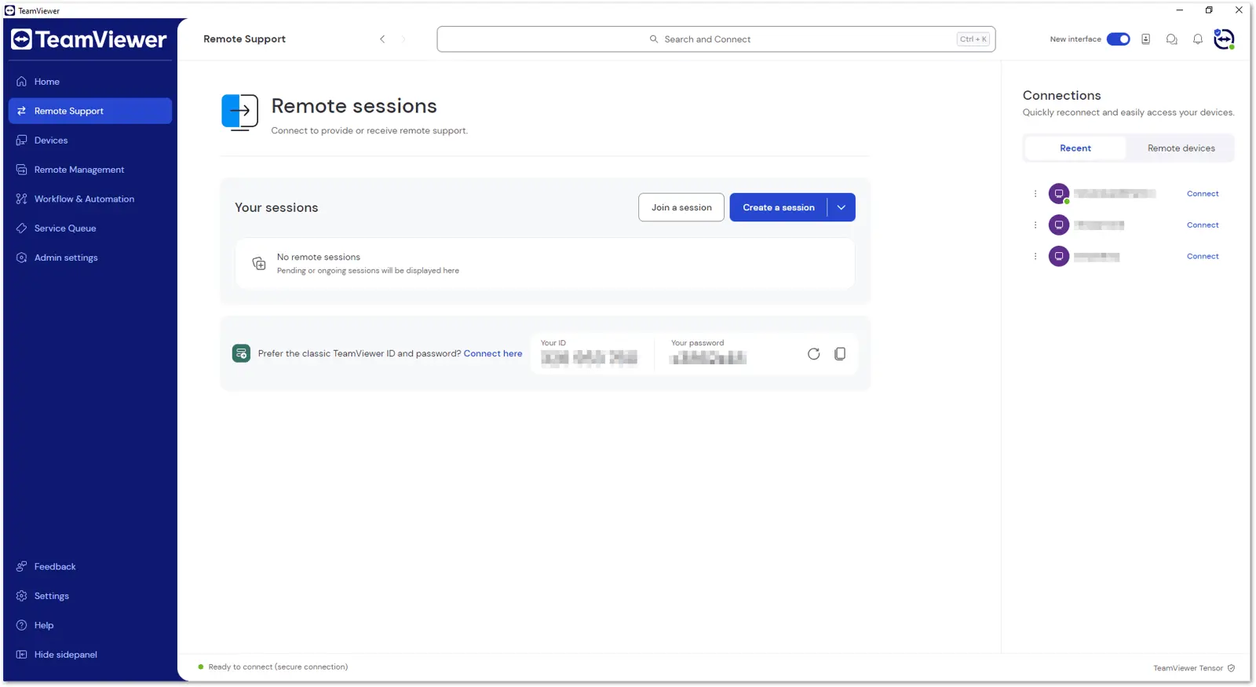Navigate back with the left arrow

(382, 39)
